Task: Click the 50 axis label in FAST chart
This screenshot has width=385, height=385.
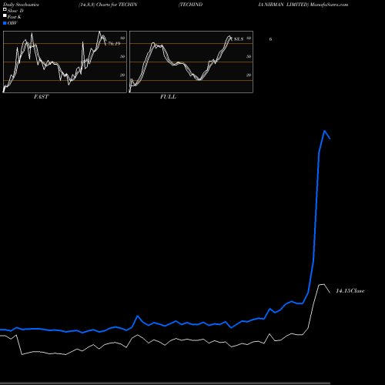Action: coord(122,56)
